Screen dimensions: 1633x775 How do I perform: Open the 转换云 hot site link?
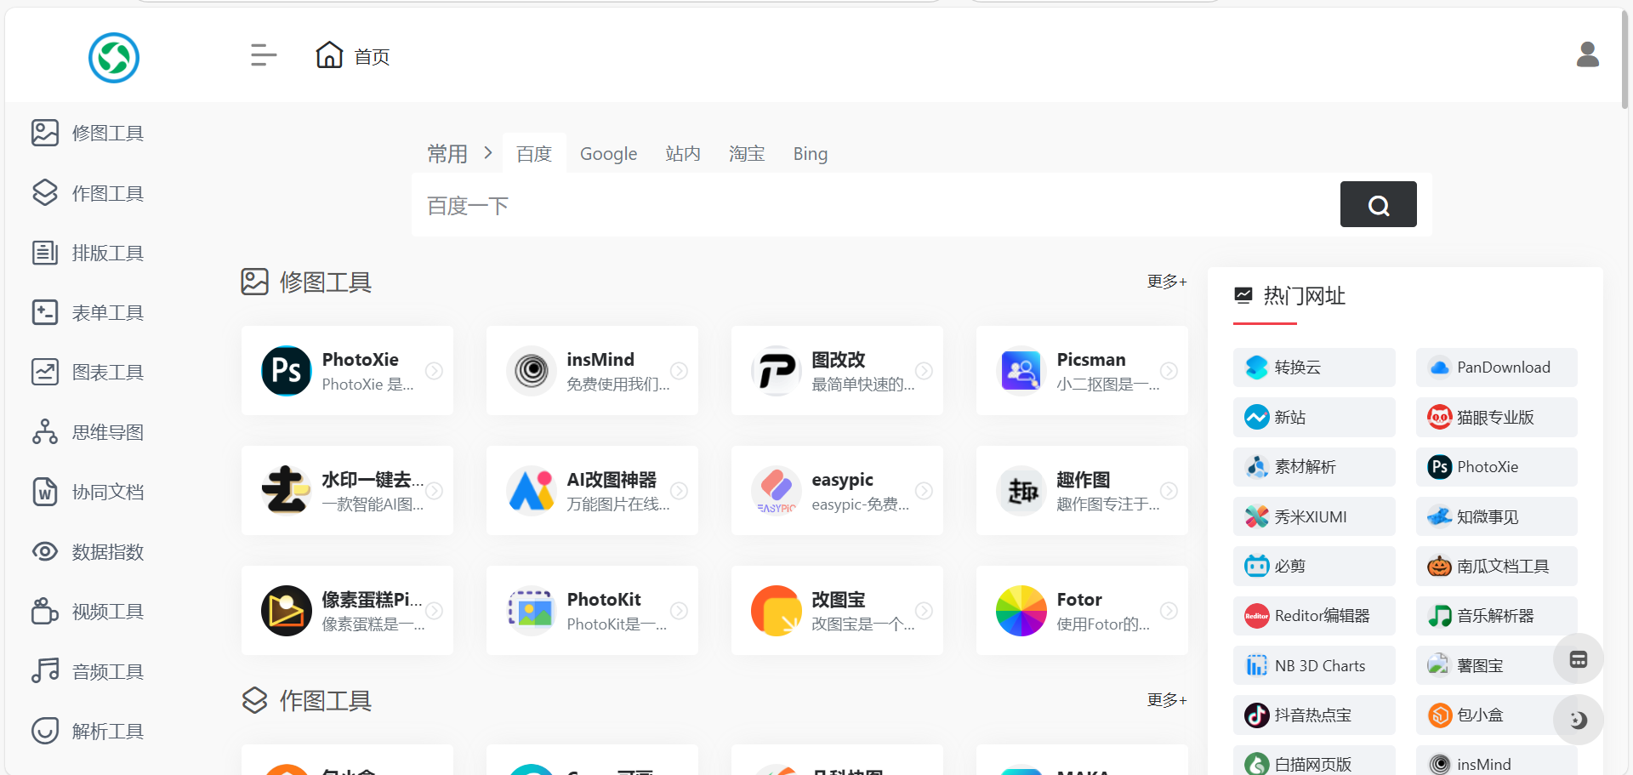(x=1314, y=368)
